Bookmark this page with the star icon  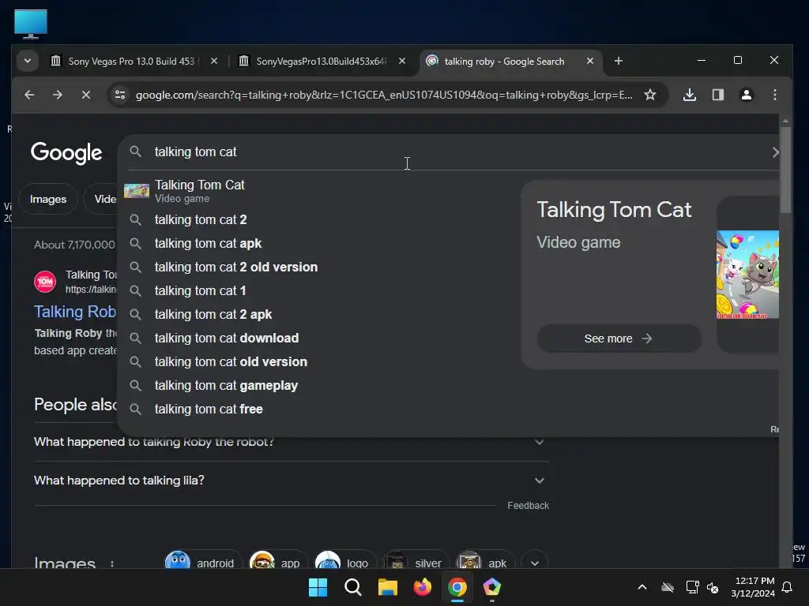650,95
